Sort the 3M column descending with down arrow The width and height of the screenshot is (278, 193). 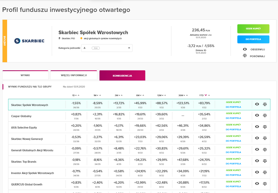point(119,95)
